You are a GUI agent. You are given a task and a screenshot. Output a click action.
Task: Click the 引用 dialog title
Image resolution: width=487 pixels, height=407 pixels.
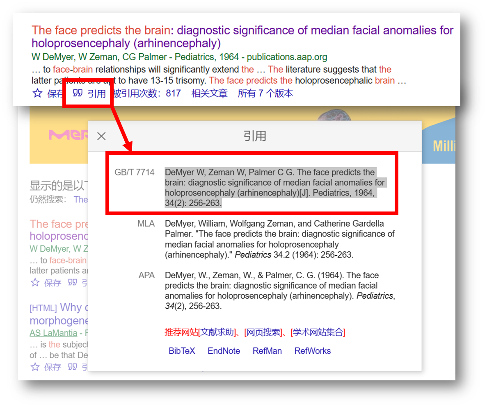(255, 136)
